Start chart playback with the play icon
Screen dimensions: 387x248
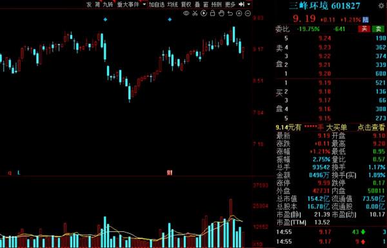[x=204, y=14]
